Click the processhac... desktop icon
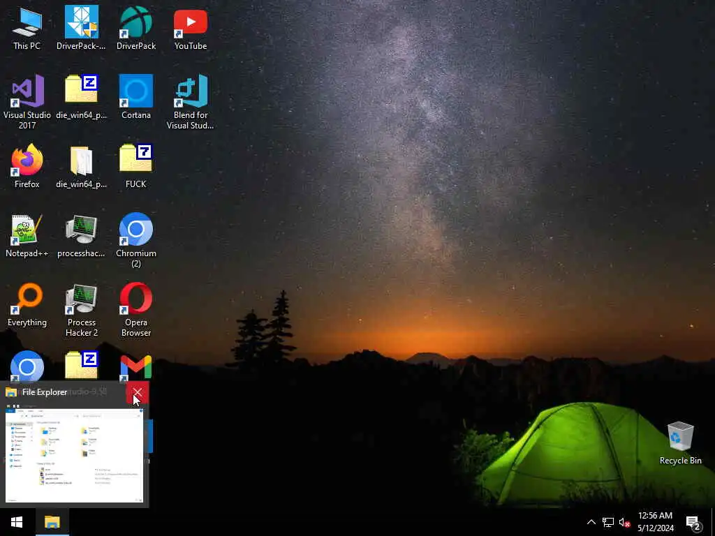715x536 pixels. tap(81, 236)
